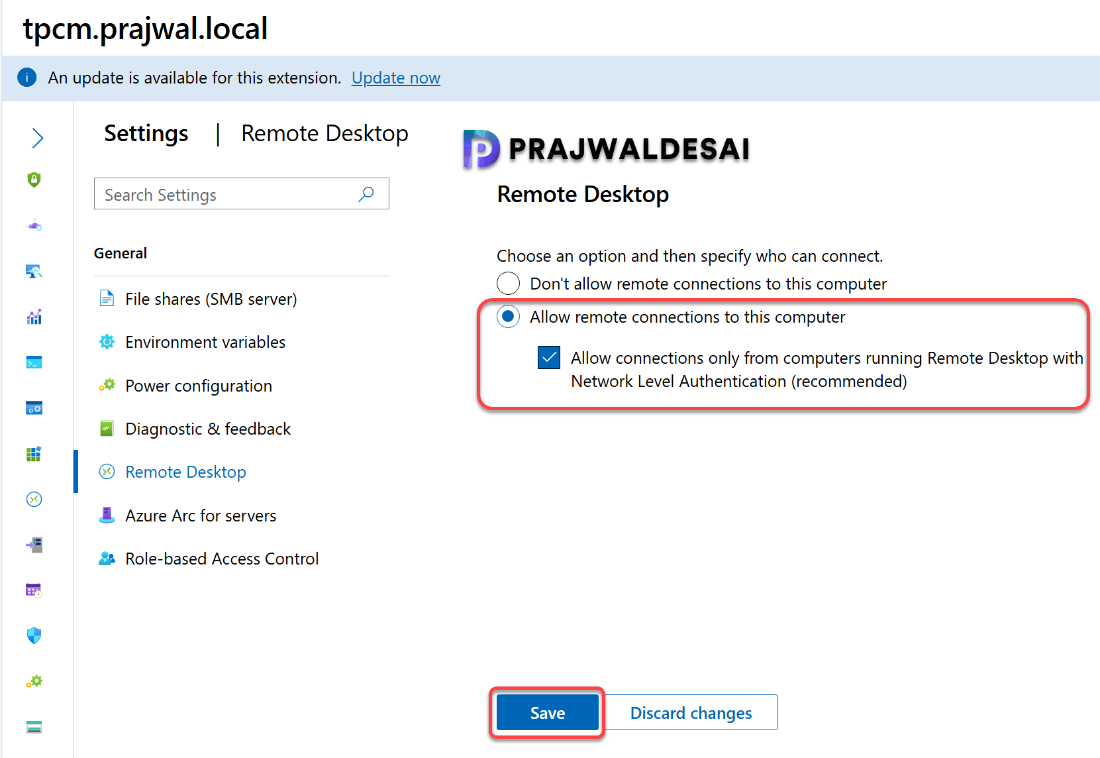Toggle Network Level Authentication checkbox
The image size is (1100, 758).
coord(549,358)
